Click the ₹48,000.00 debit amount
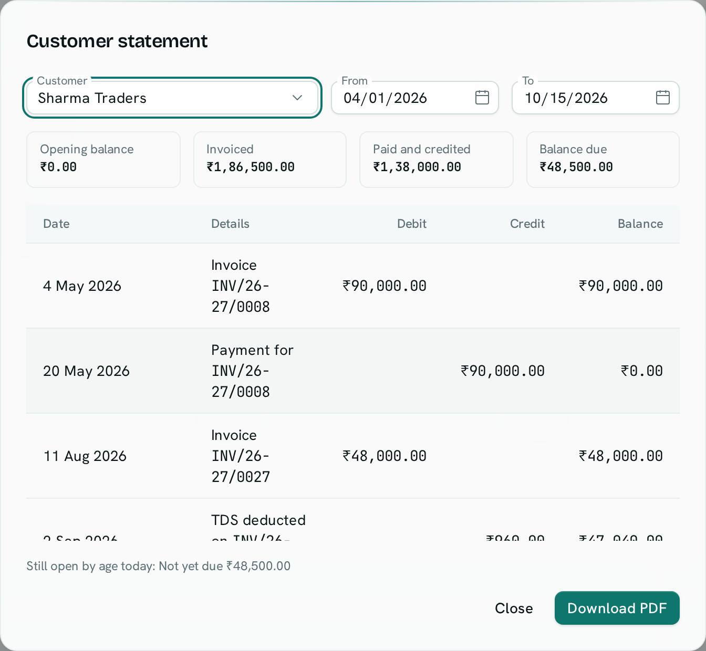 point(385,456)
